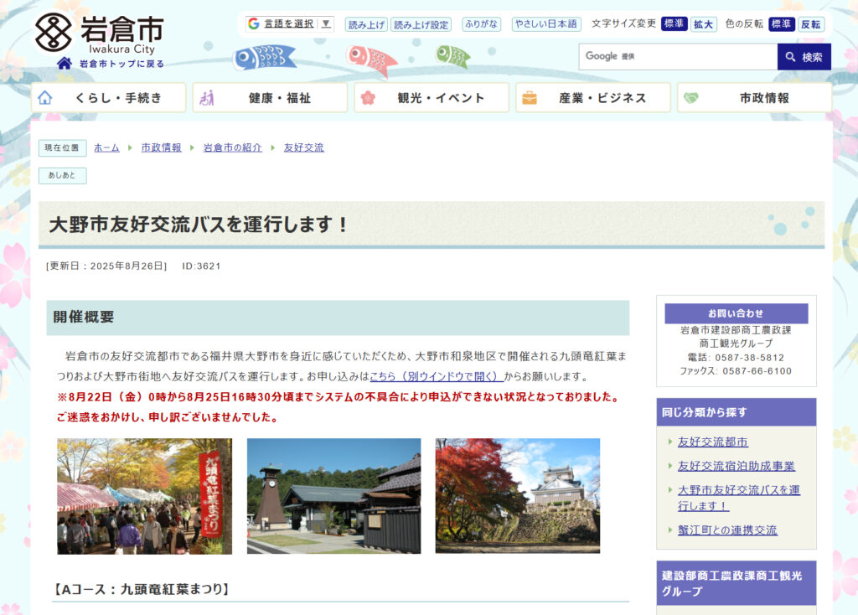
Task: Click the page title 大野市友好交流バスを運行します！
Action: pos(199,225)
